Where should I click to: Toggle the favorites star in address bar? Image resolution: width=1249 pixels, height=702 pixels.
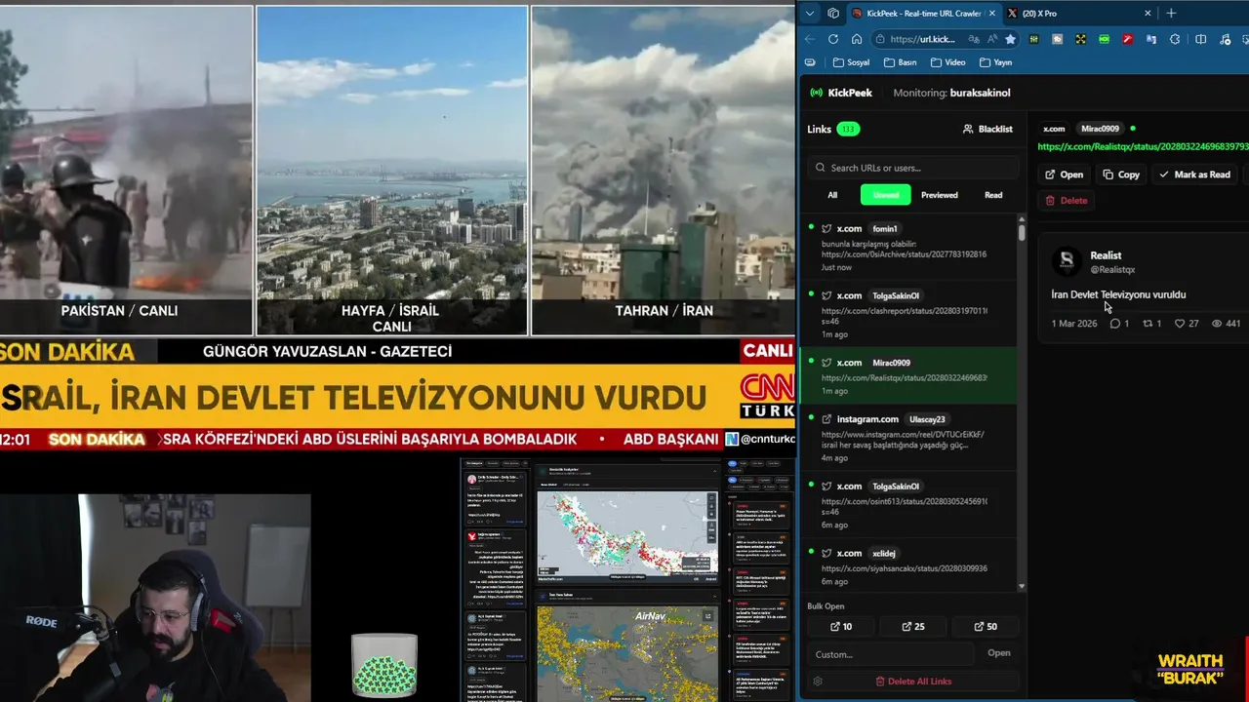(1010, 39)
